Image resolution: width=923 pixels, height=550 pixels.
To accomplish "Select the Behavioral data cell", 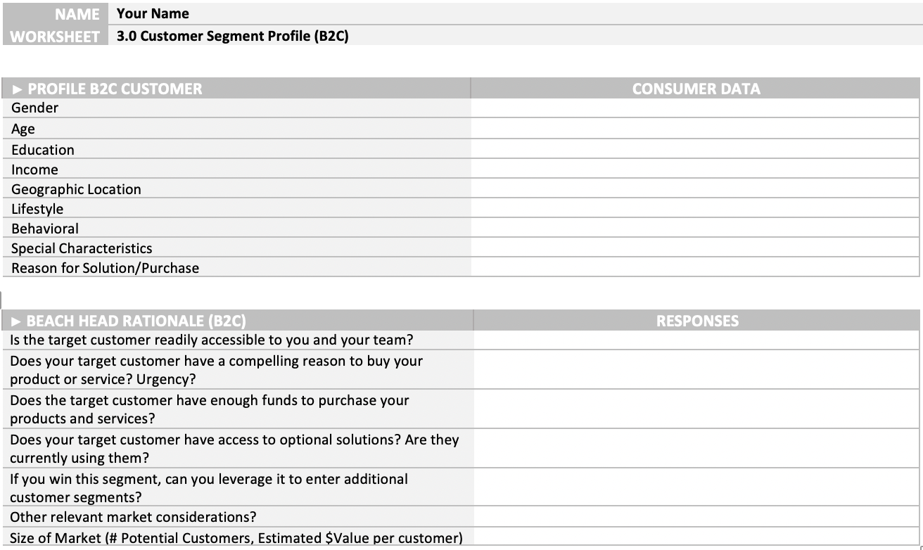I will point(695,228).
